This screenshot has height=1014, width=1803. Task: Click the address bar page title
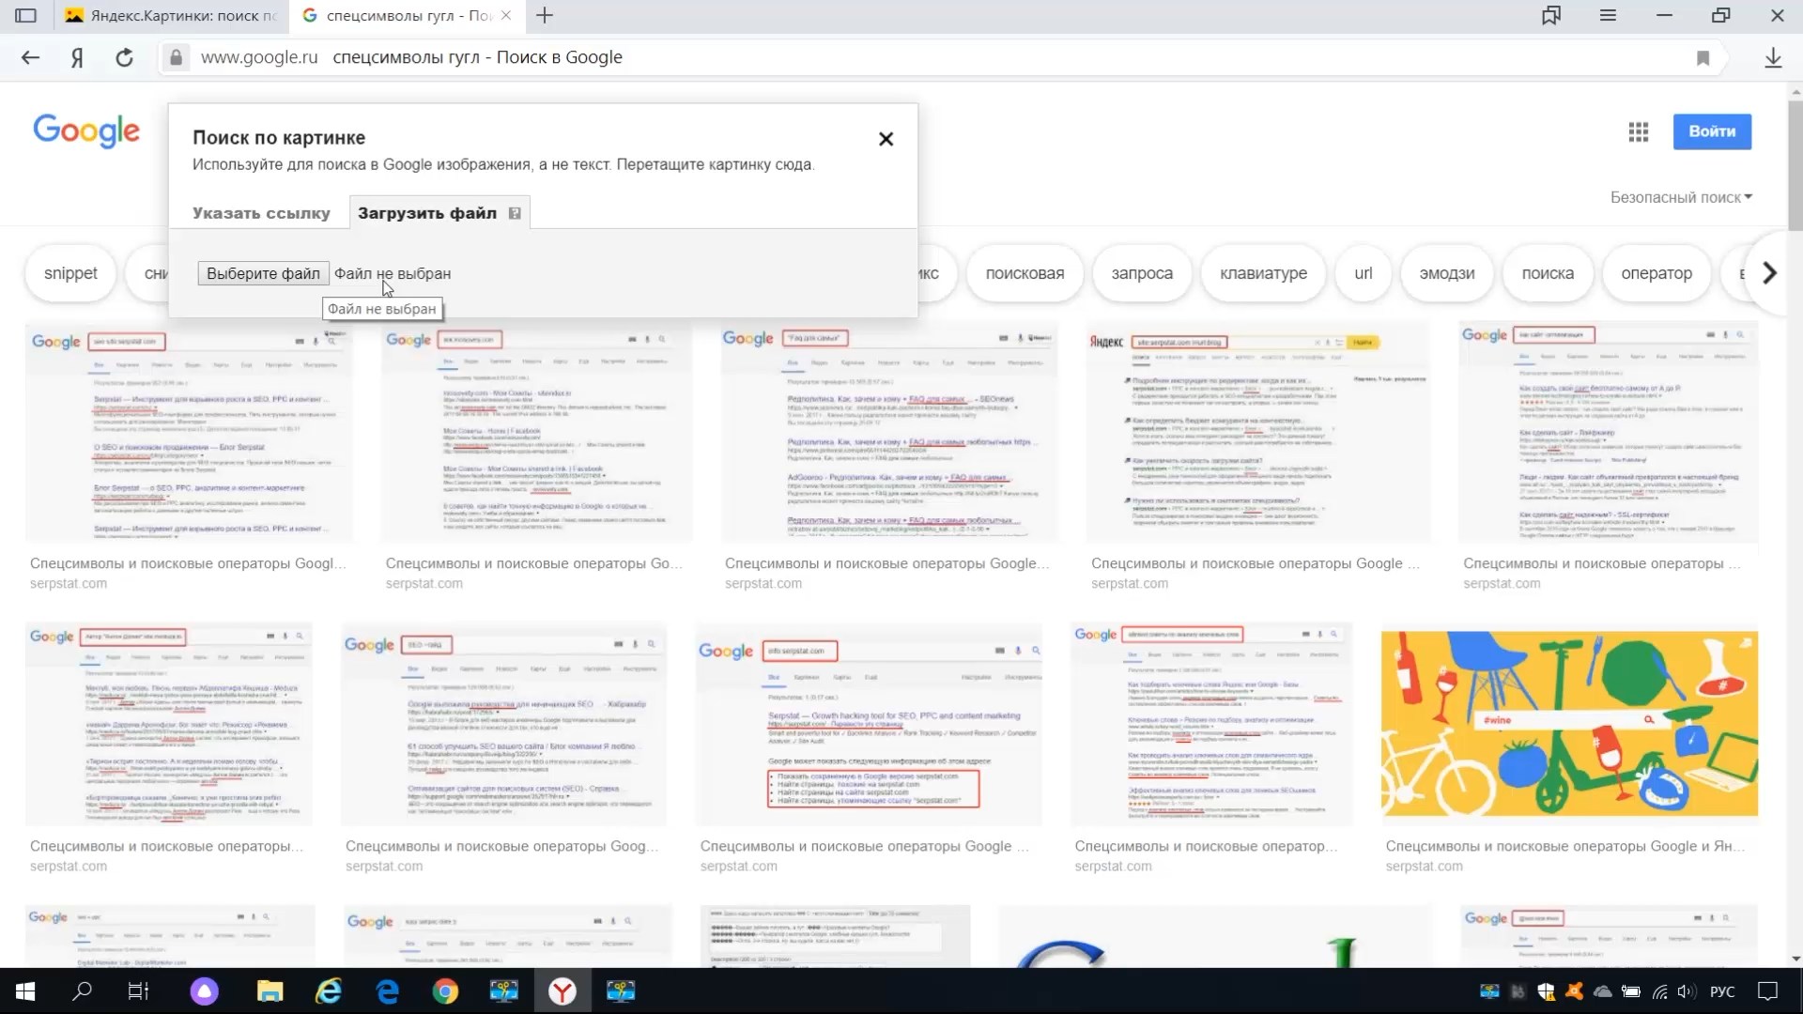(477, 57)
